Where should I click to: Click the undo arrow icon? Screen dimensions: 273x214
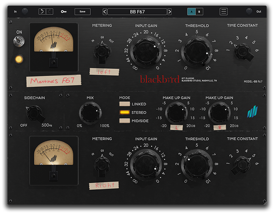(41, 12)
